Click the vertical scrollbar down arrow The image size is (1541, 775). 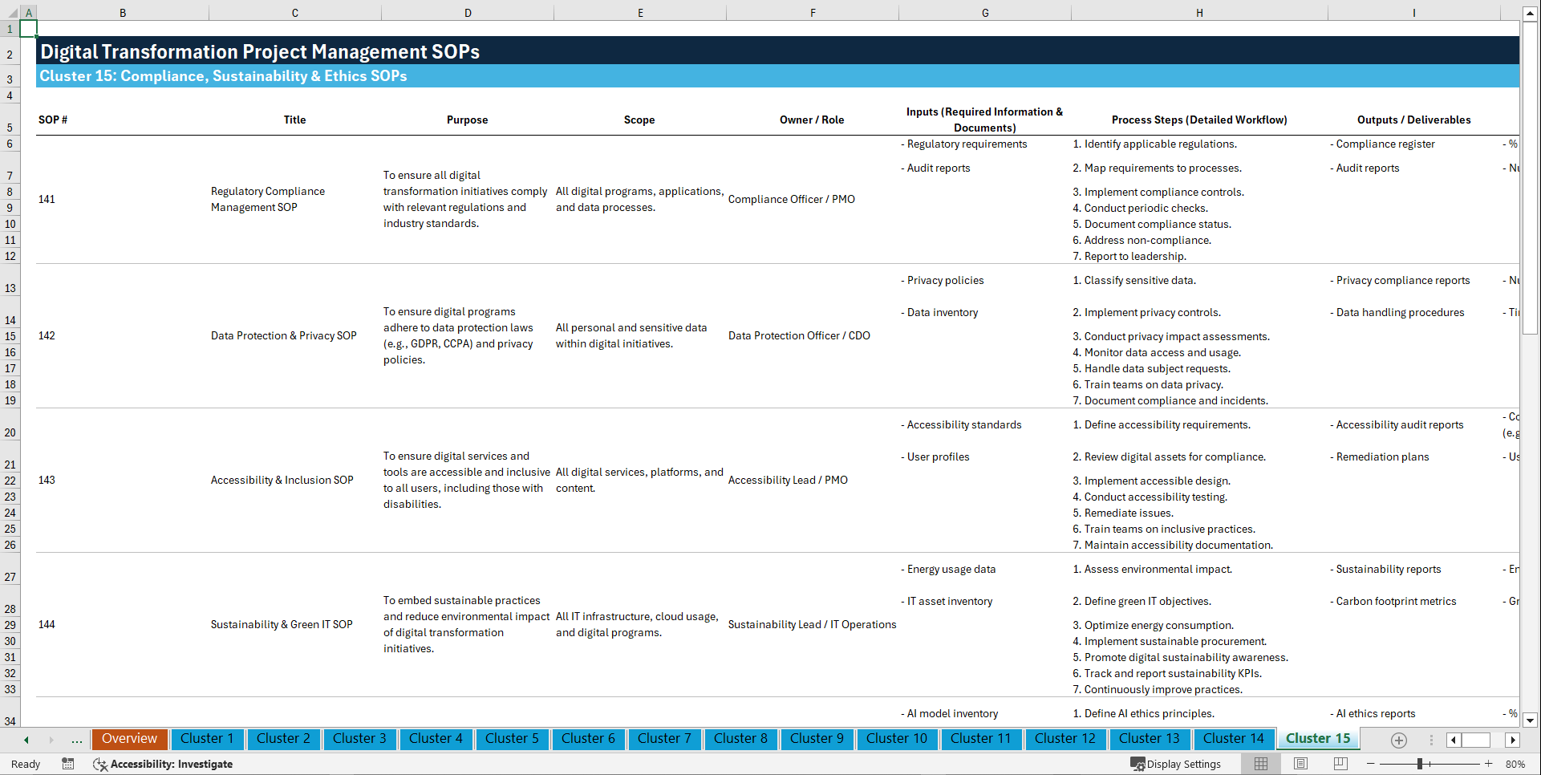(x=1531, y=720)
